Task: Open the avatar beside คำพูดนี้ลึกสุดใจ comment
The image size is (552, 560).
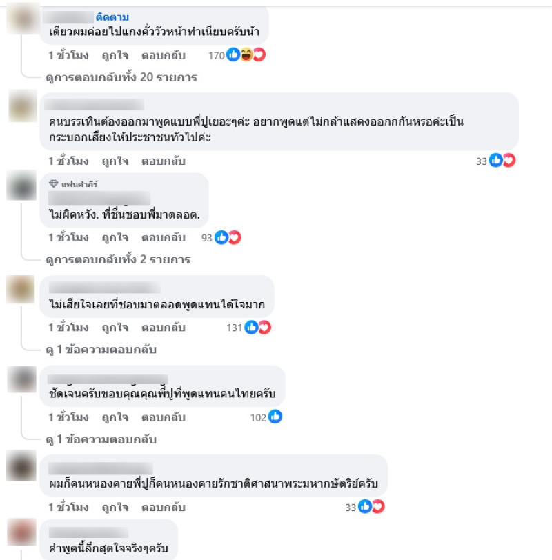Action: (22, 533)
